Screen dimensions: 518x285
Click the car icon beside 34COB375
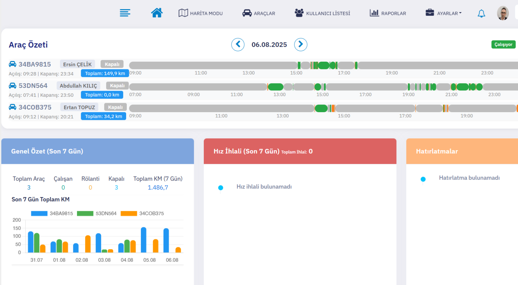pos(12,107)
